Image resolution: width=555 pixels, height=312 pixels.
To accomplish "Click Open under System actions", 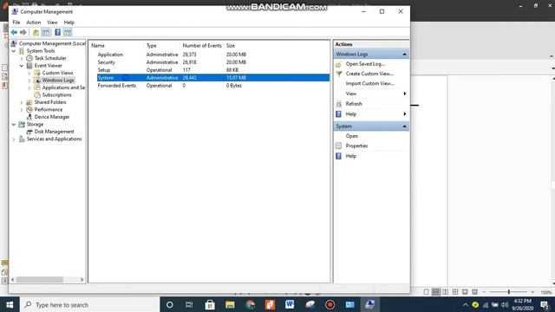I will [x=352, y=136].
